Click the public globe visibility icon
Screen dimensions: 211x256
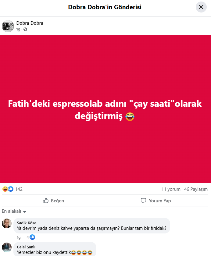click(25, 29)
